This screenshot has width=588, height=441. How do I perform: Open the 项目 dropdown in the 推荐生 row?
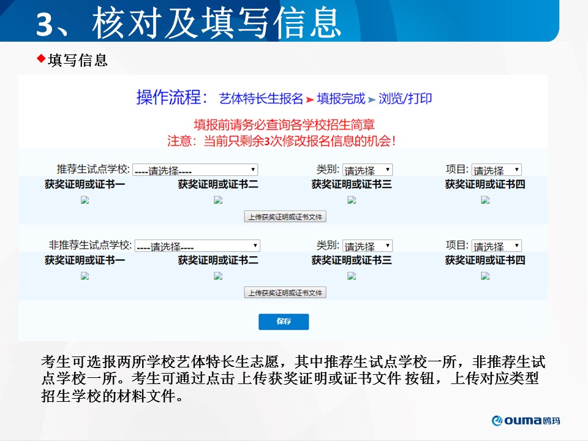click(x=496, y=170)
